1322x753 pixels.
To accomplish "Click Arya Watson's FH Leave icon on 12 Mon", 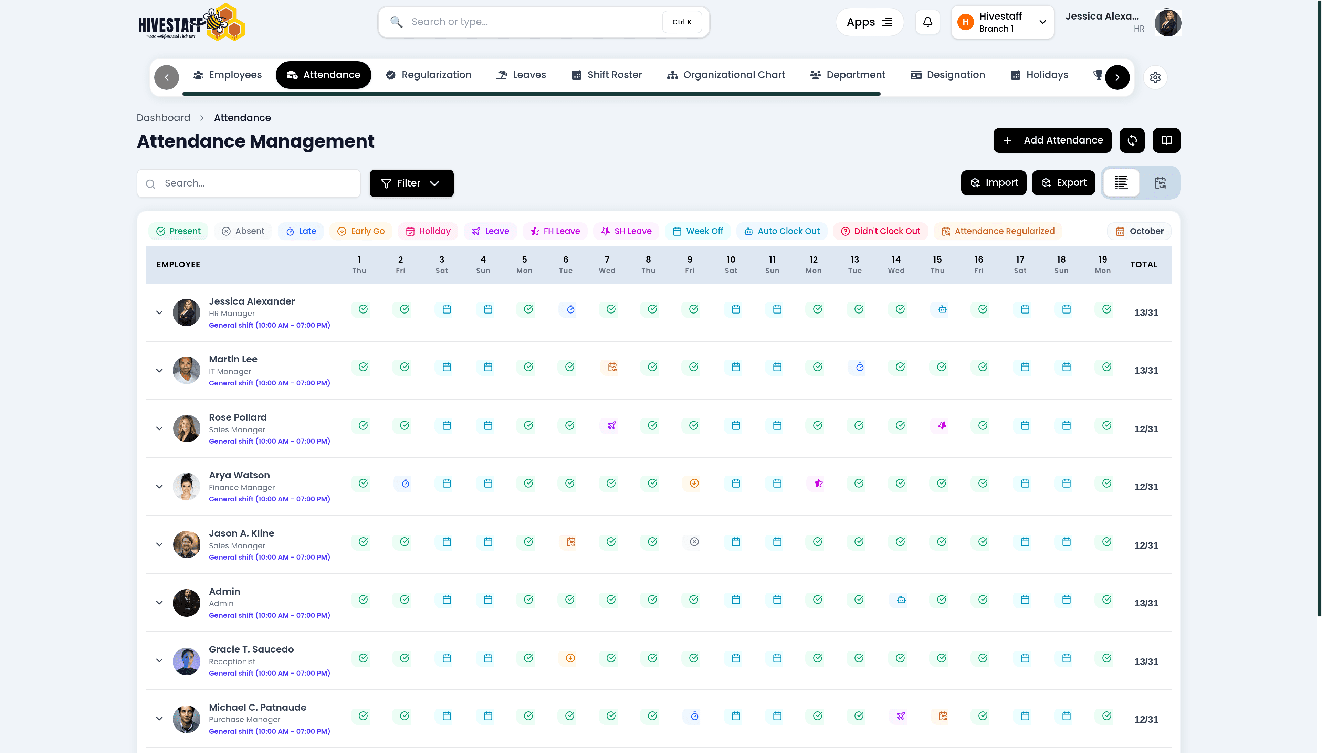I will coord(818,484).
